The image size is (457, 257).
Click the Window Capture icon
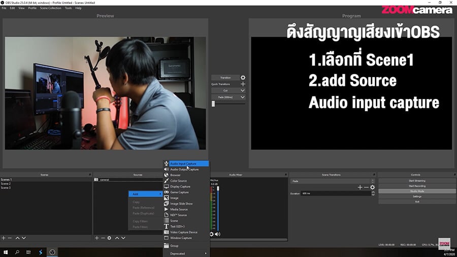coord(166,238)
